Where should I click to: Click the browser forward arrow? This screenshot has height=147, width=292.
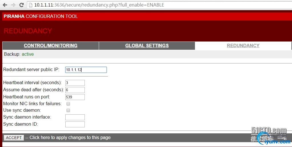(x=13, y=5)
